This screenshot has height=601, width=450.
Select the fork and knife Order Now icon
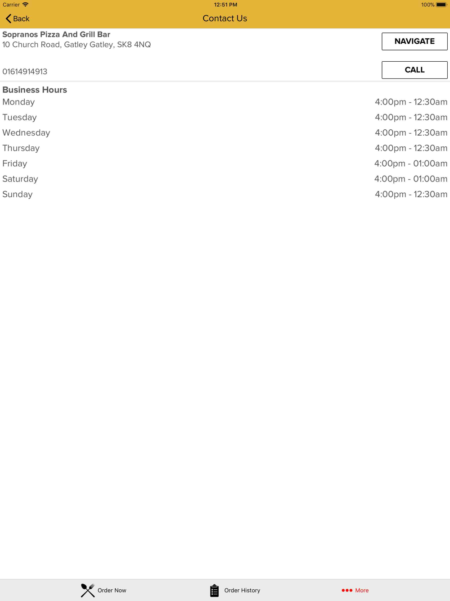pyautogui.click(x=88, y=590)
